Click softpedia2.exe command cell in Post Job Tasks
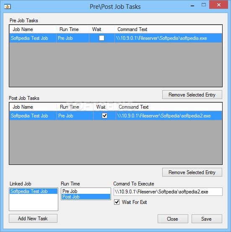The width and height of the screenshot is (231, 232). point(169,115)
